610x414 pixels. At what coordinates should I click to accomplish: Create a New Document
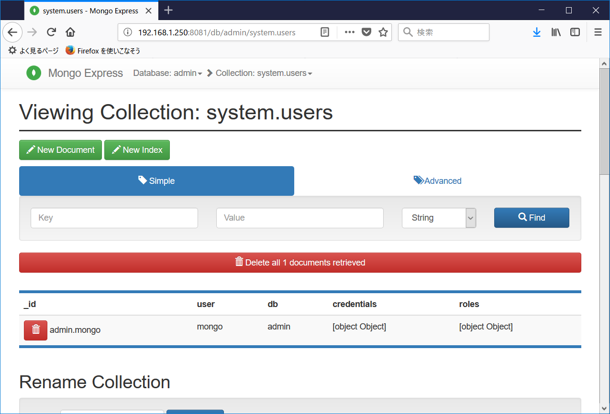[x=60, y=150]
